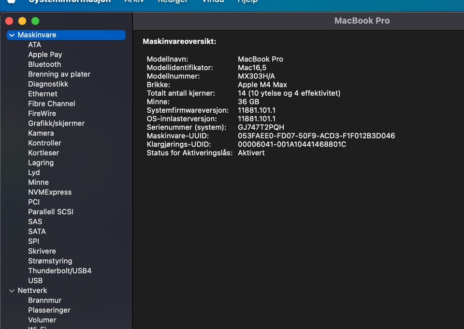
Task: Open the PCI sidebar entry
Action: point(34,202)
